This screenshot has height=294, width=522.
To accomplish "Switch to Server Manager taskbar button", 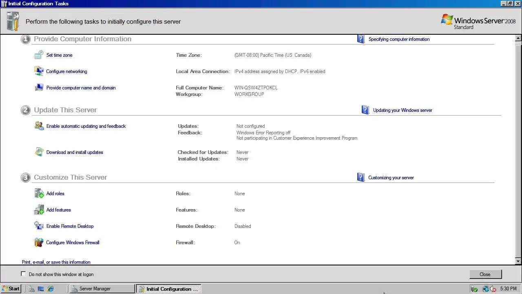I will click(102, 289).
